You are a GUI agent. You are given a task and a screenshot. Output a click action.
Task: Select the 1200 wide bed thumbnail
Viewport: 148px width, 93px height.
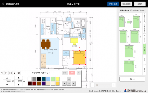[123, 37]
